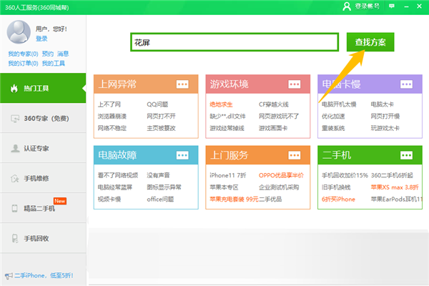The image size is (429, 286).
Task: Show more items in 上门服务 card
Action: pos(295,154)
